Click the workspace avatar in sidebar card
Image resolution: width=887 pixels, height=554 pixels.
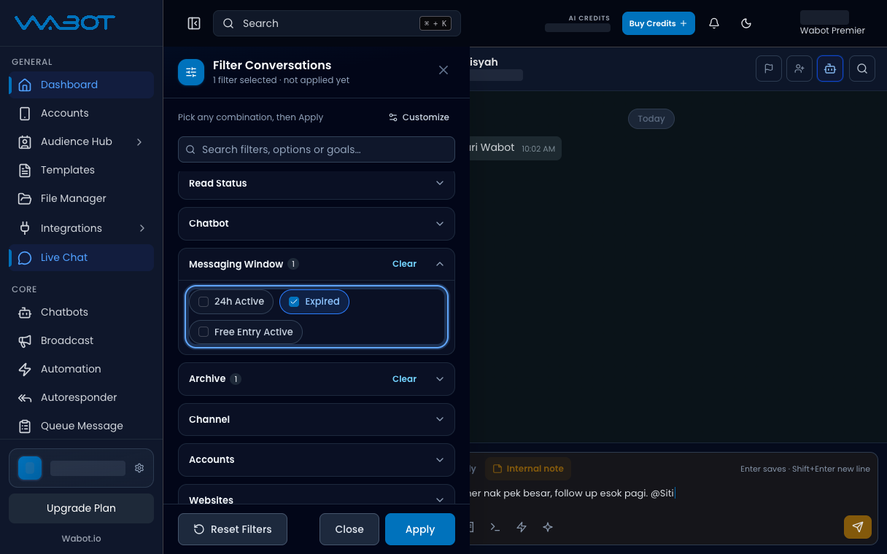[x=30, y=468]
